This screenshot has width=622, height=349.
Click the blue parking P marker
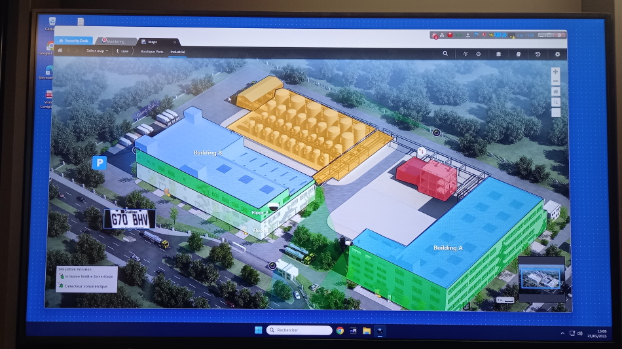[99, 162]
